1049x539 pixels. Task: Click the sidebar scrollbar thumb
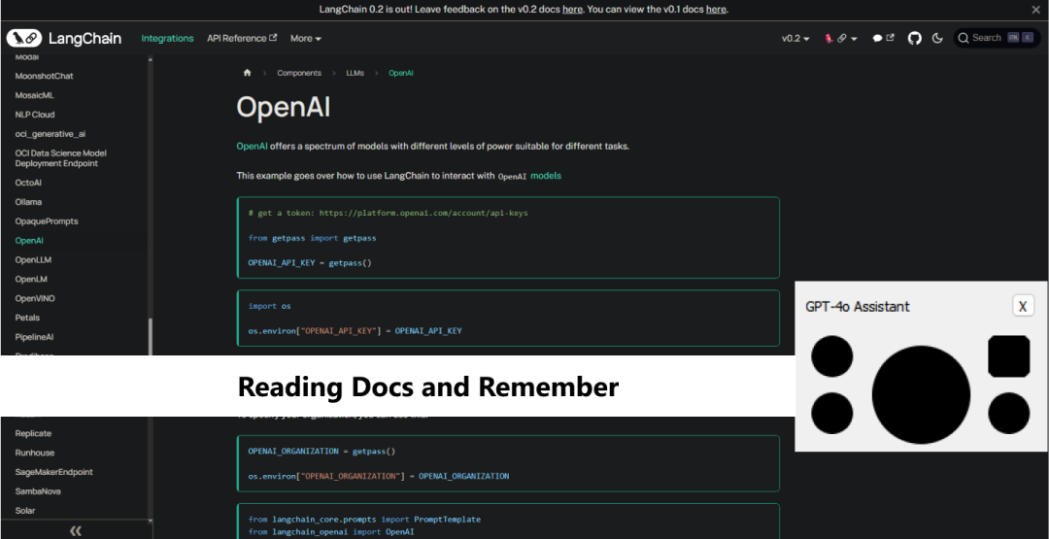tap(150, 336)
